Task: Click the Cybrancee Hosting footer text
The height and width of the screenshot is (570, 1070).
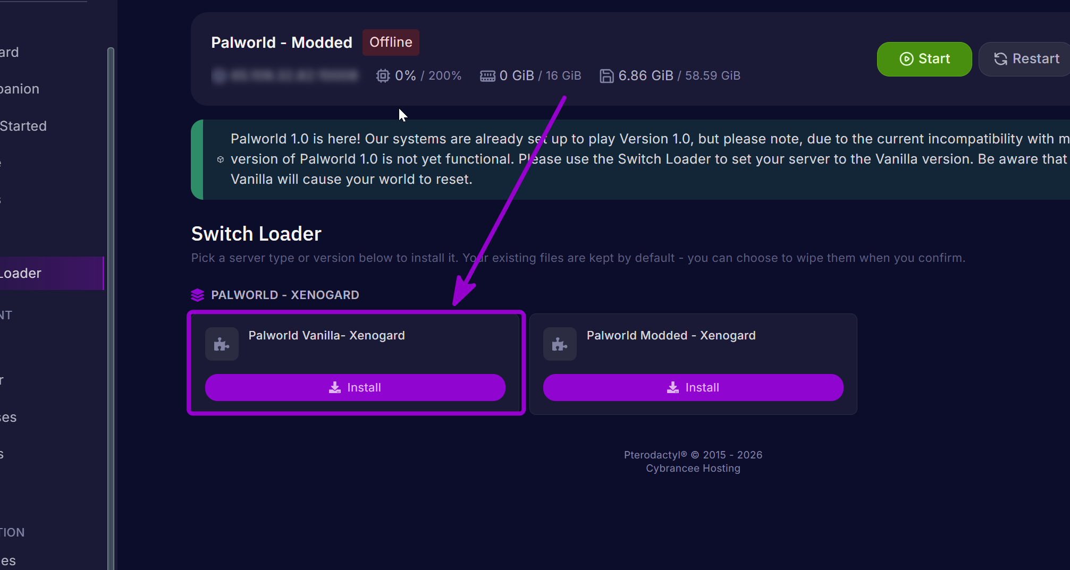Action: pos(693,469)
